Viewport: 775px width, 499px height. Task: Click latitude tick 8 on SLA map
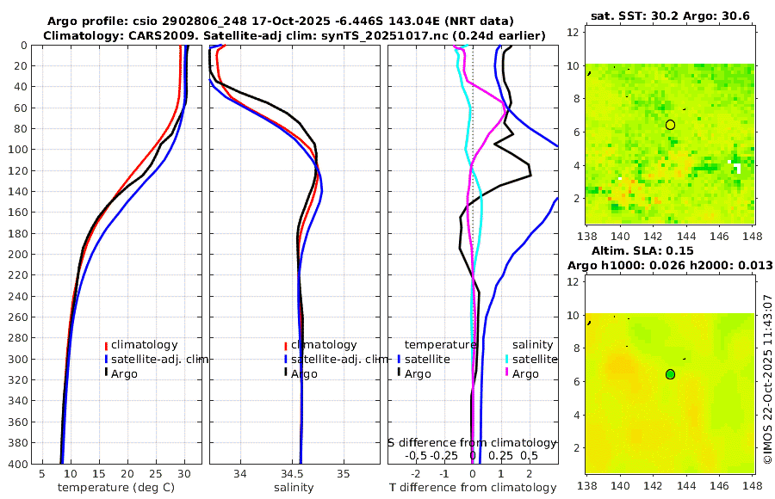click(575, 348)
